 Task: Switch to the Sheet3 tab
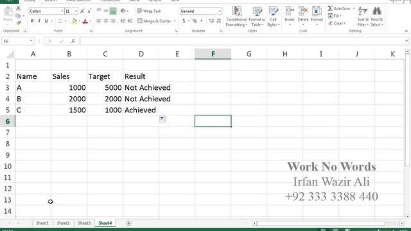[84, 223]
